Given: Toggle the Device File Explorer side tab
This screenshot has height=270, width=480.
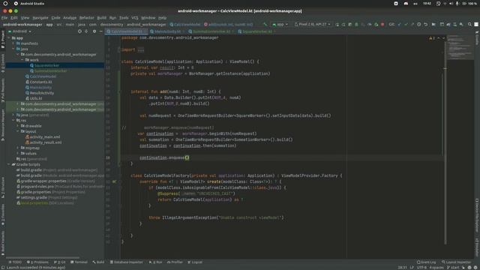Looking at the screenshot, I should [477, 215].
